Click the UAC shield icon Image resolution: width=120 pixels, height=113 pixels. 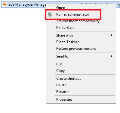coord(50,14)
